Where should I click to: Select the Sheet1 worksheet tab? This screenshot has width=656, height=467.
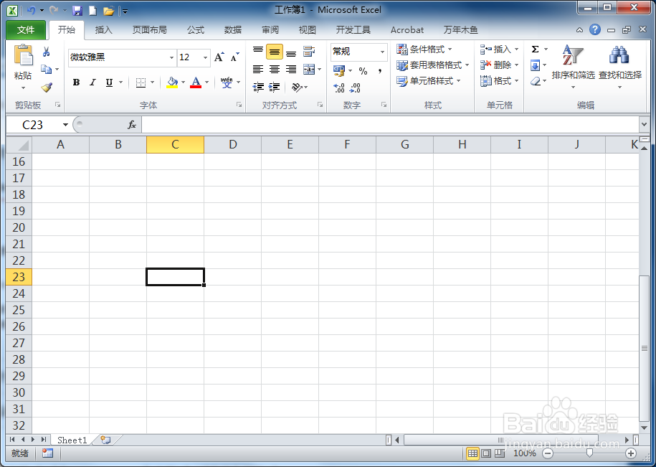click(x=72, y=440)
